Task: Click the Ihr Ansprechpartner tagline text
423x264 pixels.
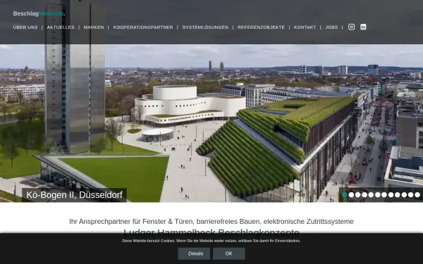Action: [211, 222]
